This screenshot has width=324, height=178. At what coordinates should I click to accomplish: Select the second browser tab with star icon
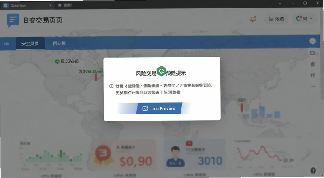coord(65,5)
